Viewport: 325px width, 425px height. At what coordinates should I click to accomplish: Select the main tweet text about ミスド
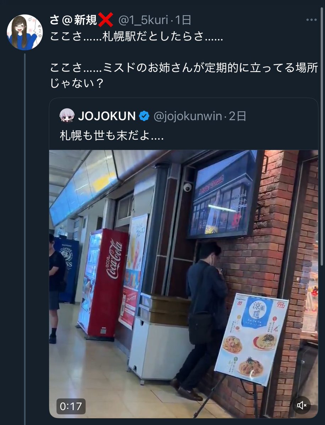[x=184, y=75]
